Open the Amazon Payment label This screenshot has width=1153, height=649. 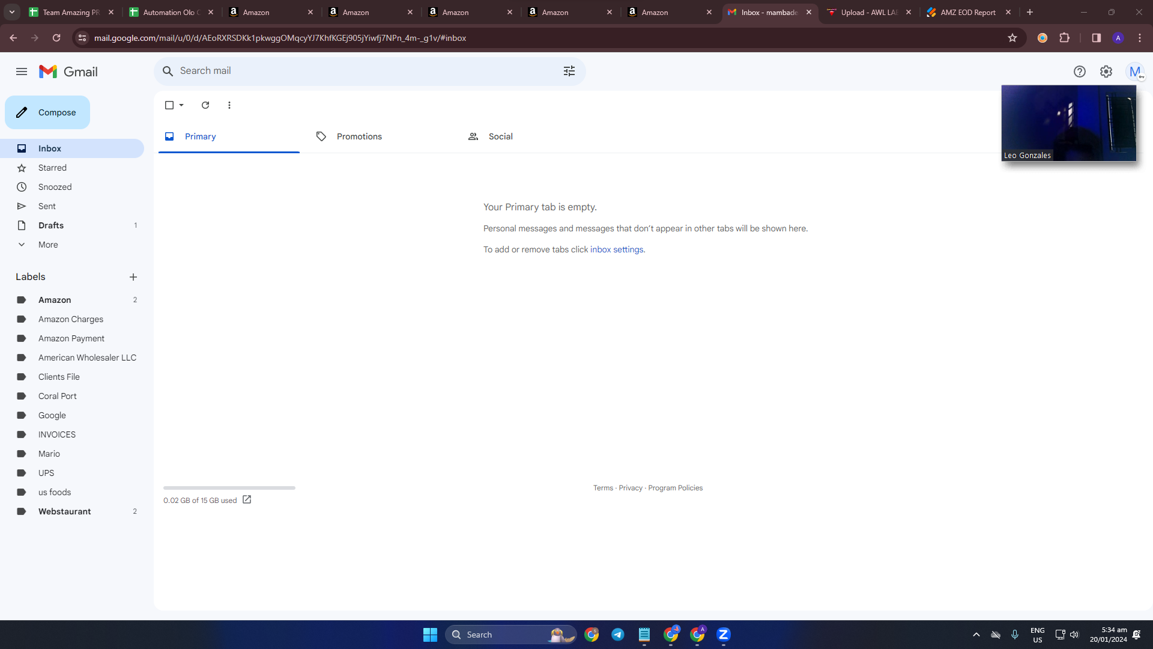tap(72, 338)
